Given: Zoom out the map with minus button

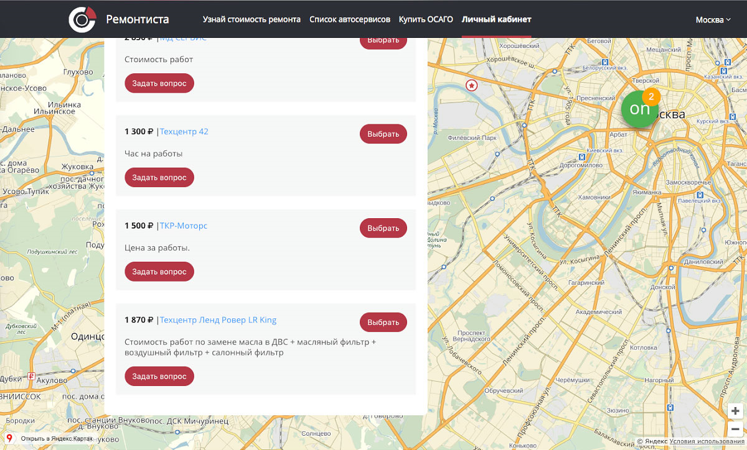Looking at the screenshot, I should (x=736, y=428).
